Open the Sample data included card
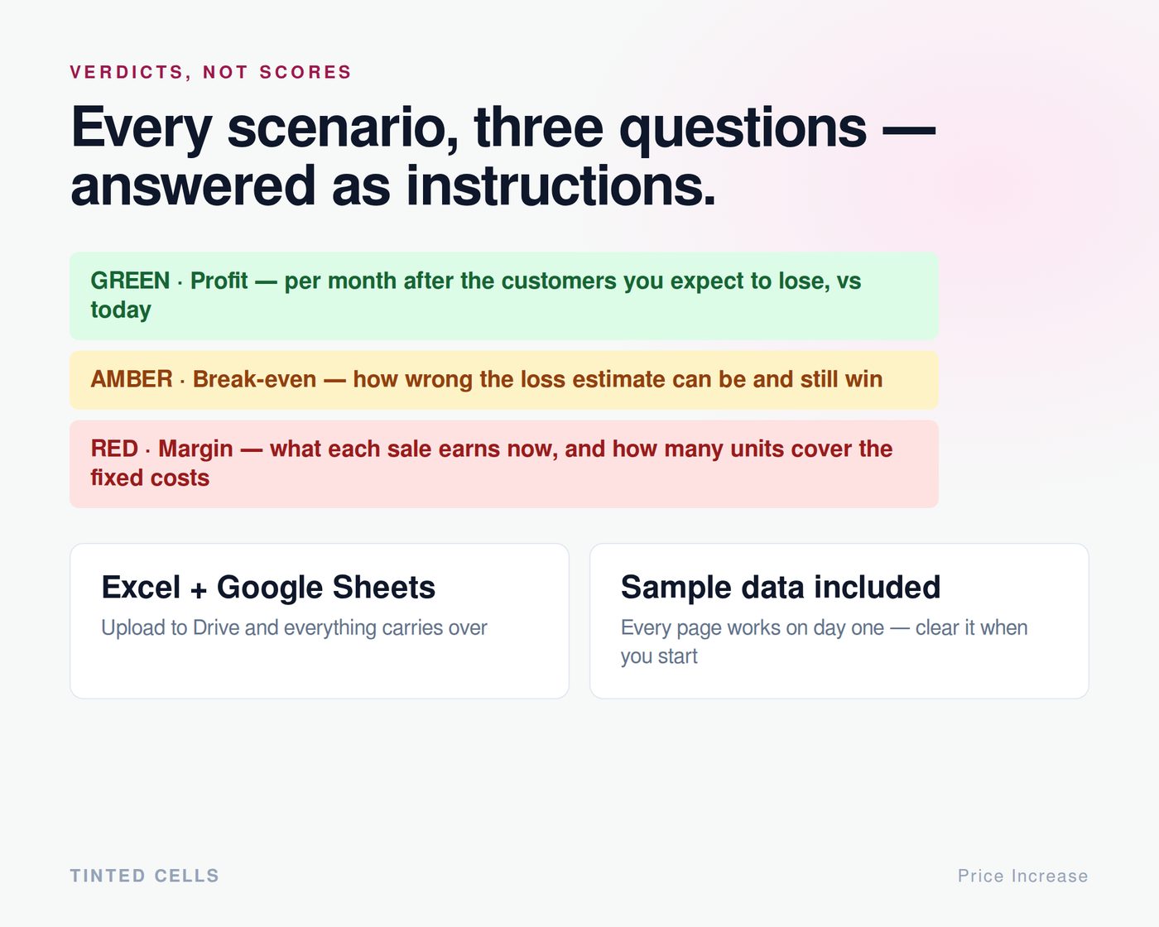Image resolution: width=1159 pixels, height=927 pixels. [839, 621]
